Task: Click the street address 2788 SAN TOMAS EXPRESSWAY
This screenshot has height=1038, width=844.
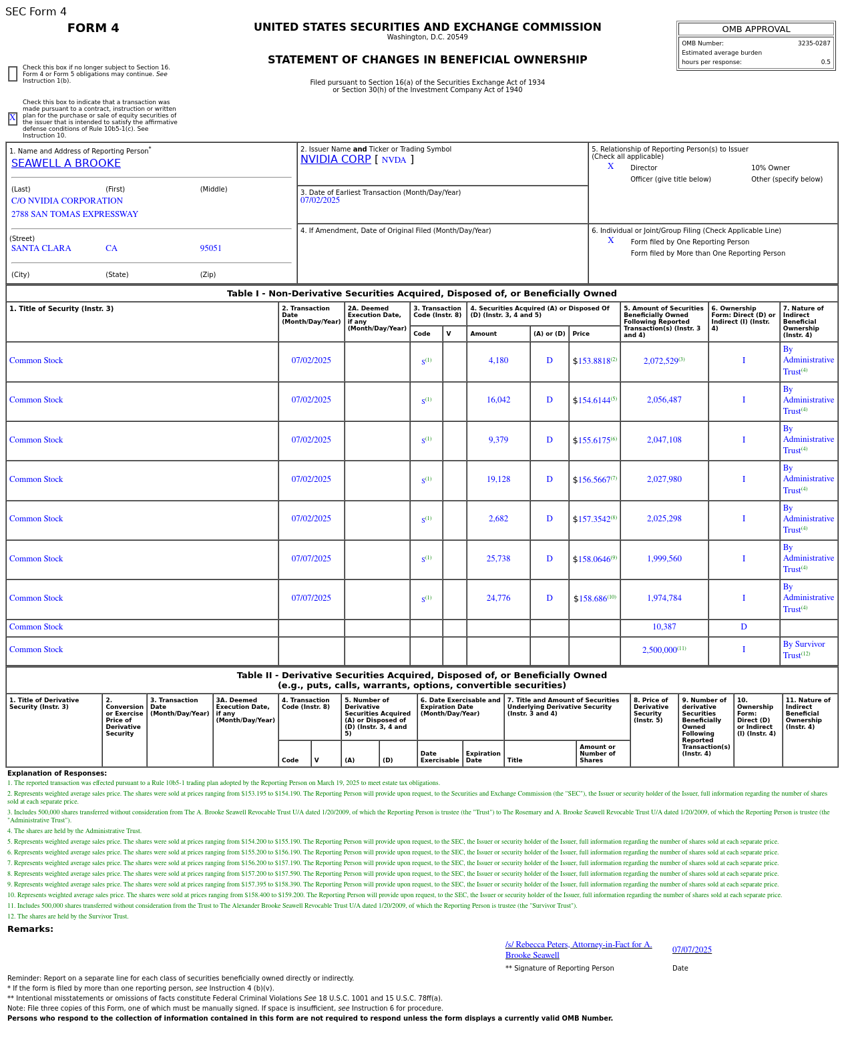Action: [x=75, y=214]
